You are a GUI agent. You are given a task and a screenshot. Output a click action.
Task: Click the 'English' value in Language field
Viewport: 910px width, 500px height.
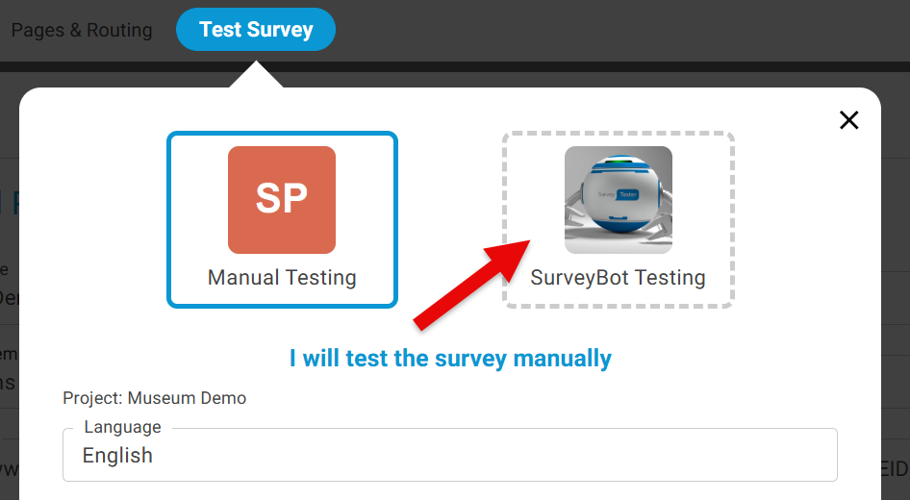tap(117, 455)
